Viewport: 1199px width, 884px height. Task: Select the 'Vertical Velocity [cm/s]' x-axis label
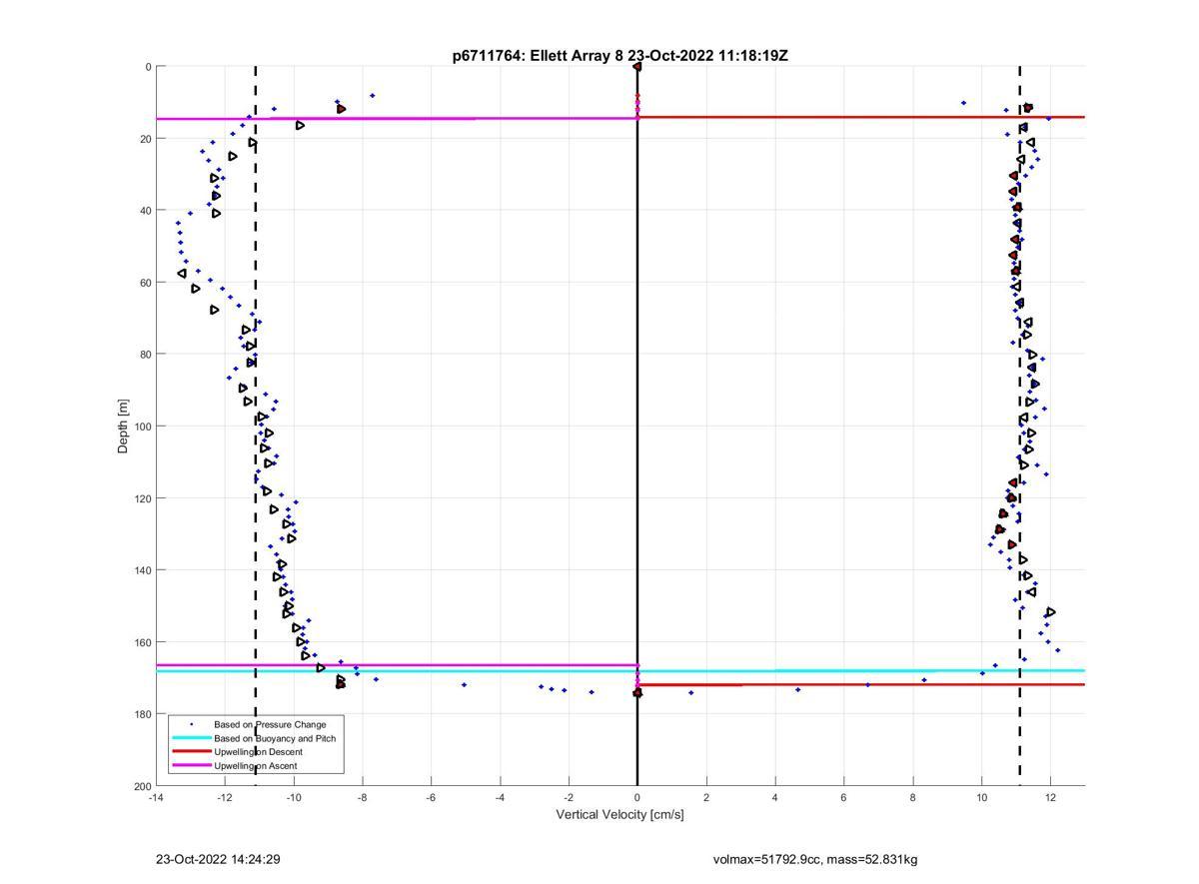[619, 814]
